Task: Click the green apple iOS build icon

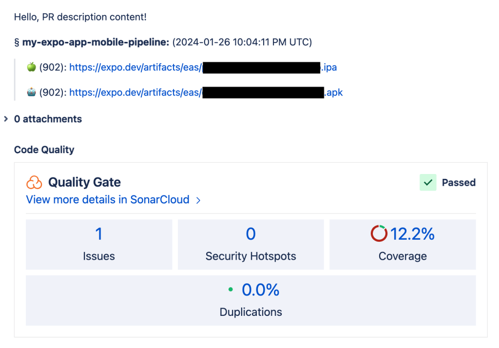Action: pos(31,67)
